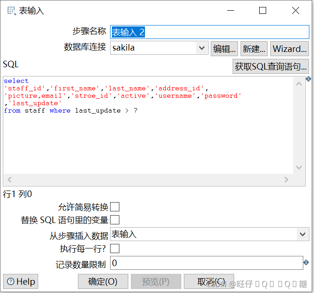
Task: Click the 'select' keyword in SQL editor
Action: coord(16,81)
